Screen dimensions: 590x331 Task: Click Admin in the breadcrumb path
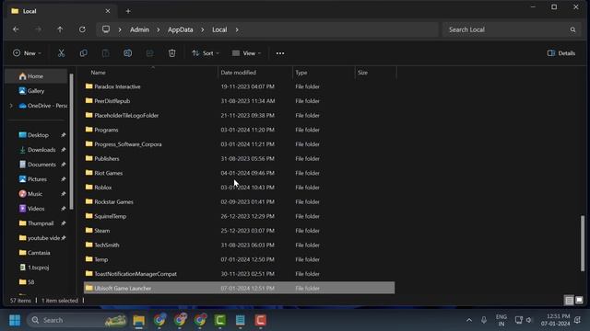pos(139,29)
